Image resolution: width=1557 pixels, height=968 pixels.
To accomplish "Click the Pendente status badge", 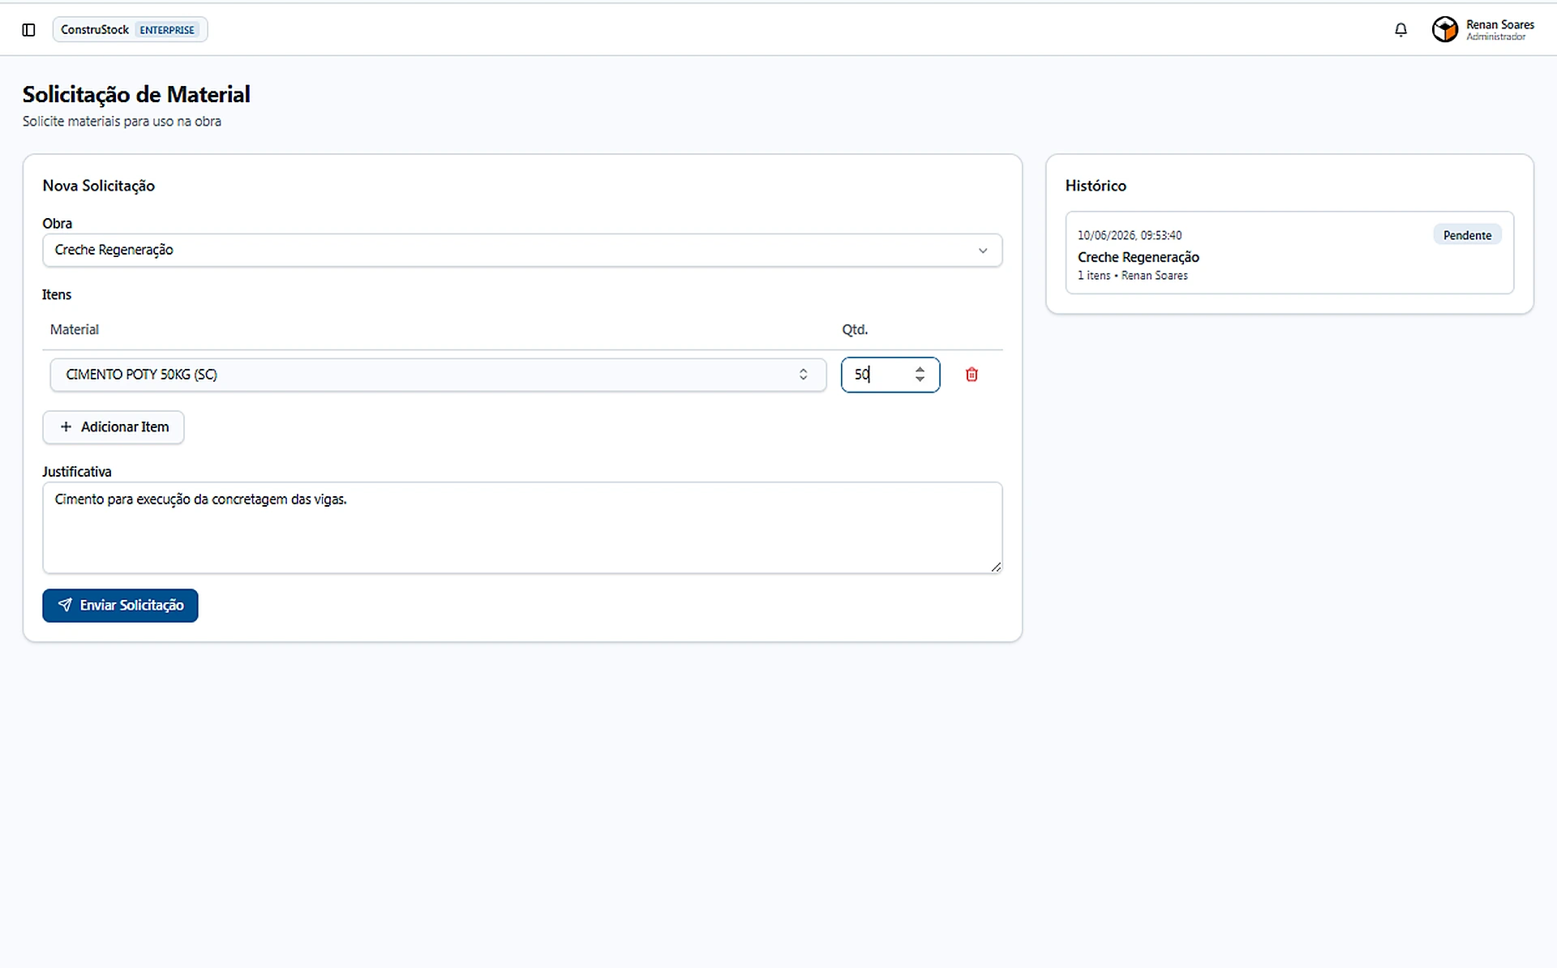I will pos(1467,235).
